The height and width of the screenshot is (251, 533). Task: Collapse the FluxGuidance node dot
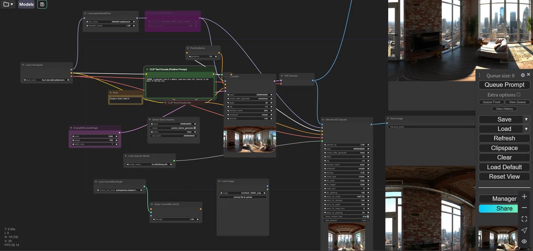(188, 48)
